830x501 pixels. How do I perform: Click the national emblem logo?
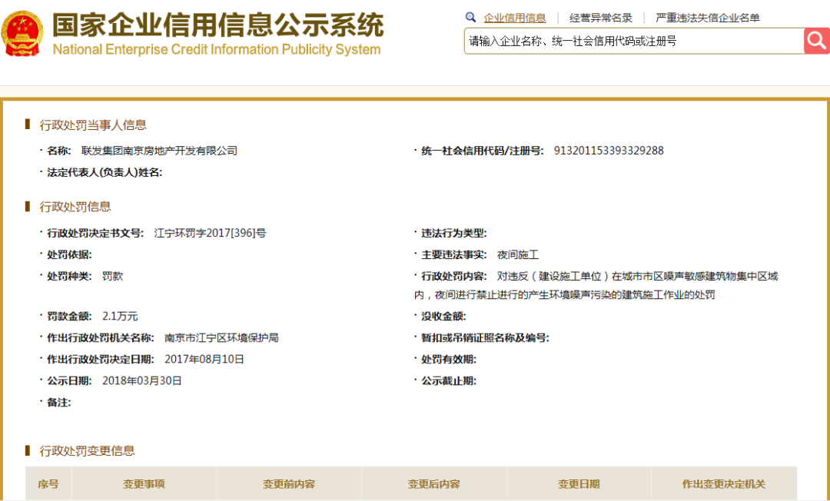22,33
